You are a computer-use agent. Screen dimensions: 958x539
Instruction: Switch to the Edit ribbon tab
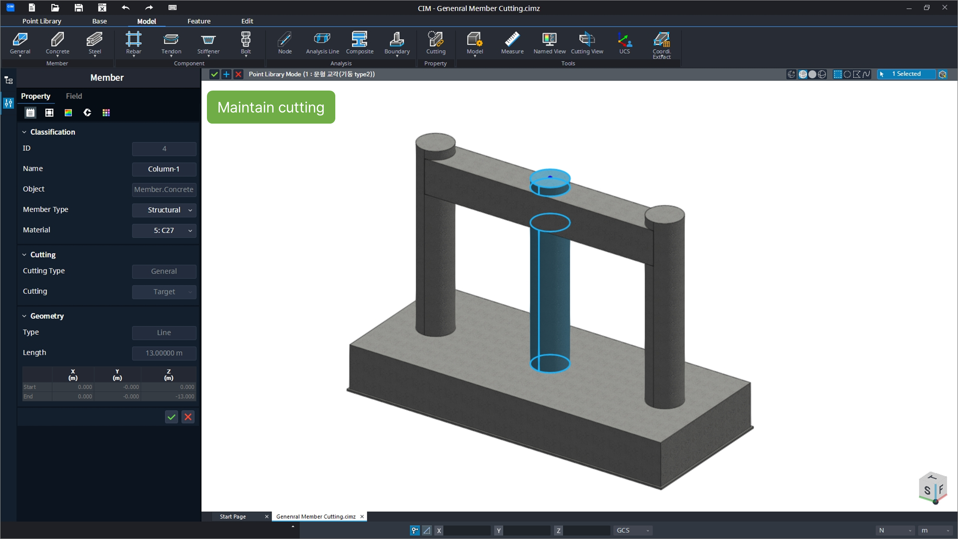(x=247, y=21)
